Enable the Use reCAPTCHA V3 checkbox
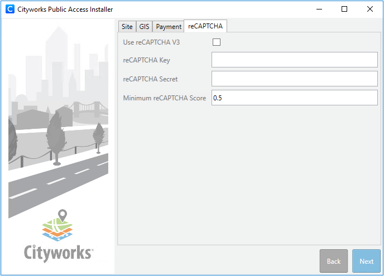 pos(217,42)
